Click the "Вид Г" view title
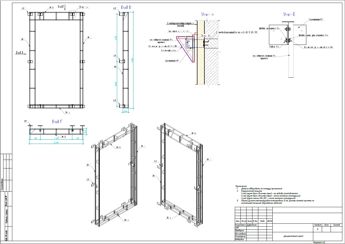Screen dimensions: 345x244 click(x=57, y=121)
